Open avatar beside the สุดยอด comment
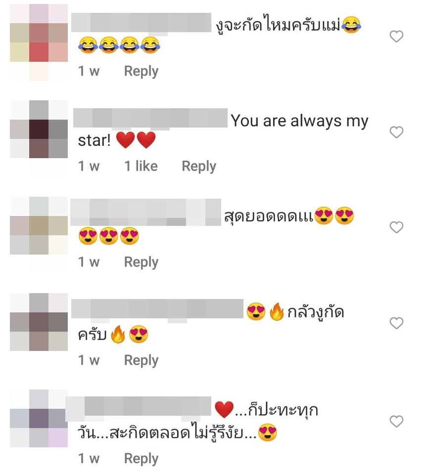430x476 pixels. point(39,225)
